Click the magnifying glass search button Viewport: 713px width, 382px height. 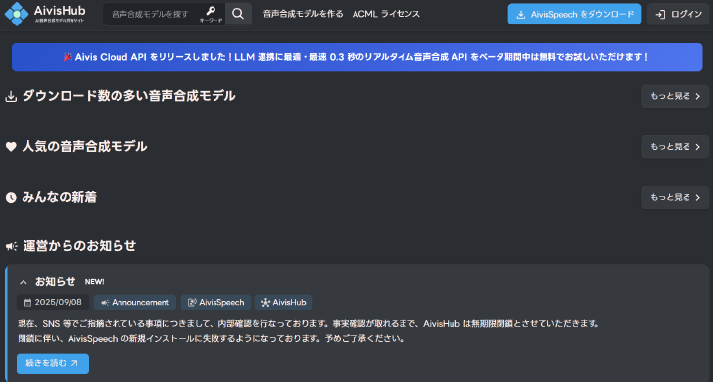pyautogui.click(x=238, y=14)
